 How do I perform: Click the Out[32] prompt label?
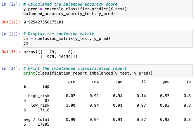click(x=11, y=22)
